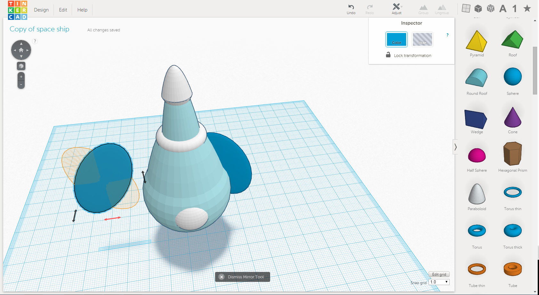Open the Design menu
This screenshot has width=539, height=295.
pyautogui.click(x=41, y=10)
